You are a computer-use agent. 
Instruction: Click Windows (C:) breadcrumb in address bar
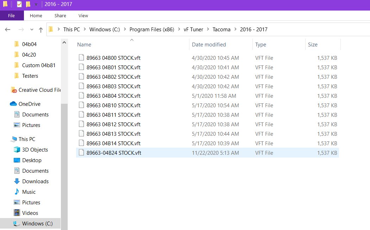click(x=105, y=30)
